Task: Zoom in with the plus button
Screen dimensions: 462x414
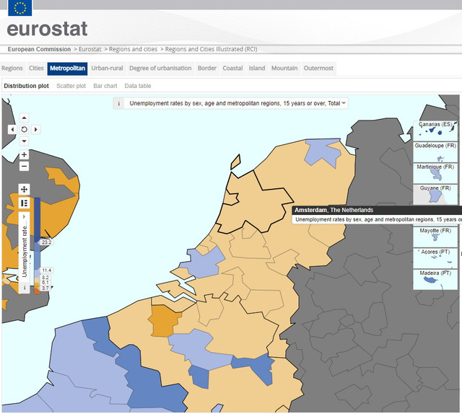Action: (x=24, y=154)
